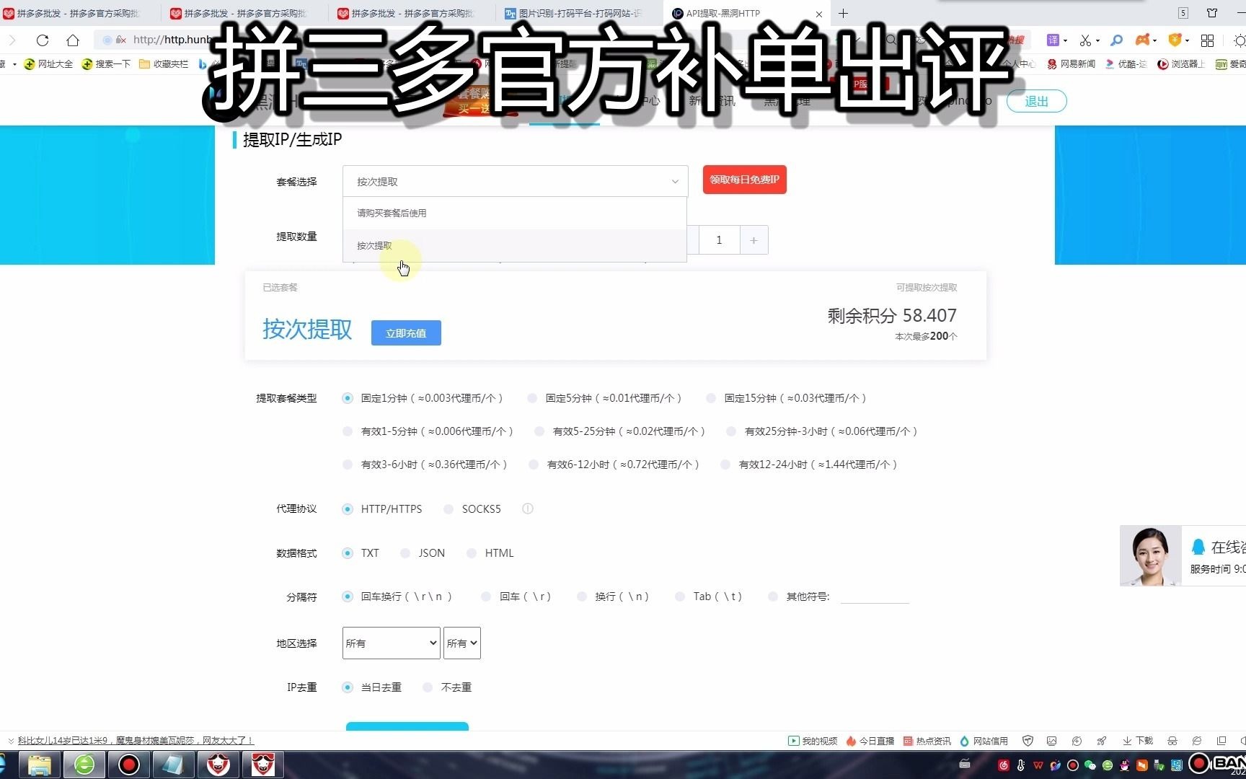This screenshot has width=1246, height=779.
Task: Click the picture icon in status bar
Action: tap(1052, 741)
